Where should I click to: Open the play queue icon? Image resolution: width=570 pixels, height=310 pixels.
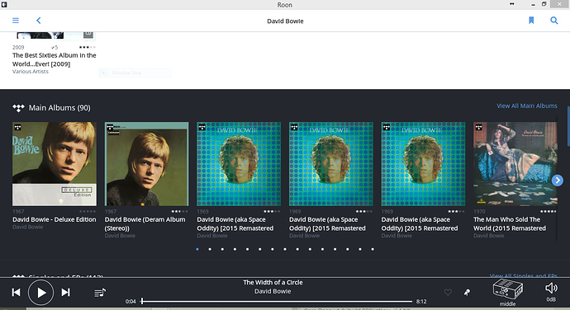point(100,292)
